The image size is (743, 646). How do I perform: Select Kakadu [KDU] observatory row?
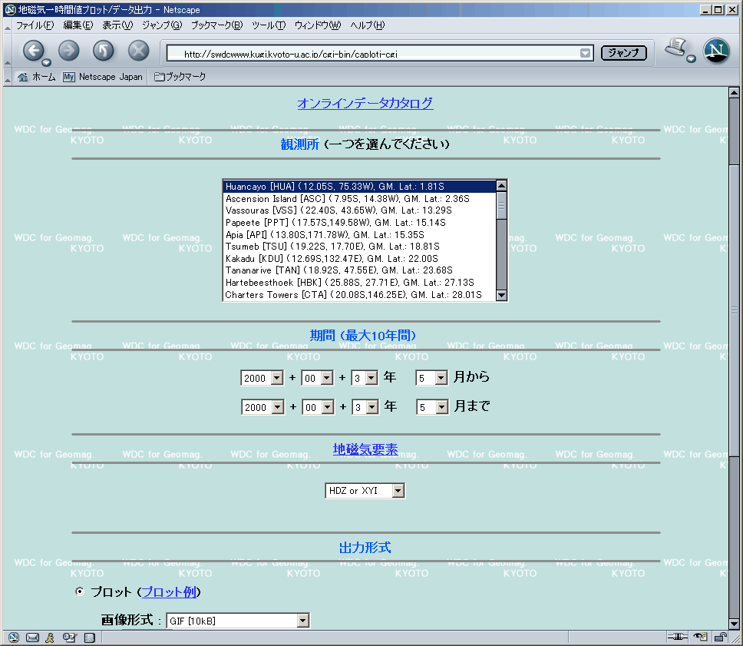click(359, 259)
